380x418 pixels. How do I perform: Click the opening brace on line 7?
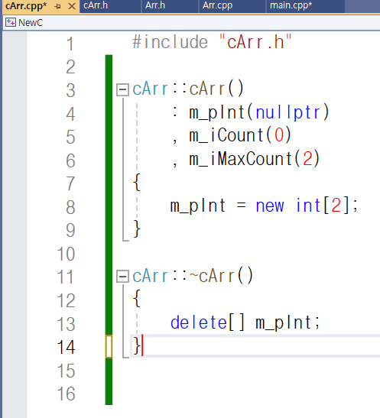(137, 182)
